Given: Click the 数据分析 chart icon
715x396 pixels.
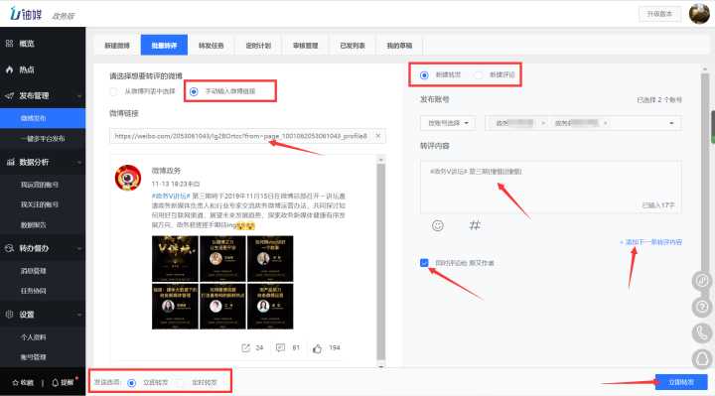Looking at the screenshot, I should point(10,162).
